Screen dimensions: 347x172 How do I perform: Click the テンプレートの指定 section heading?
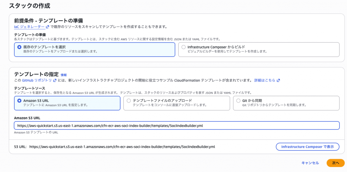coord(36,74)
